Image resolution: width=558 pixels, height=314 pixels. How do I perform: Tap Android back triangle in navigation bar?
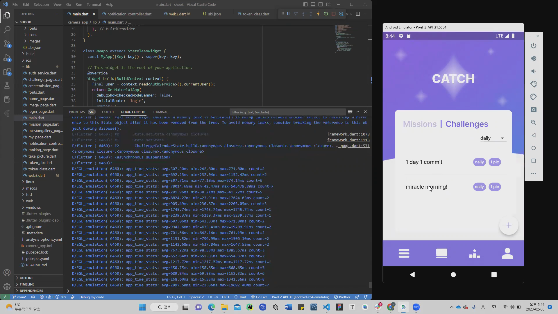(412, 274)
